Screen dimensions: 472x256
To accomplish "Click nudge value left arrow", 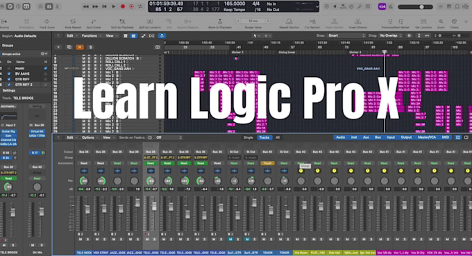I will pyautogui.click(x=238, y=21).
